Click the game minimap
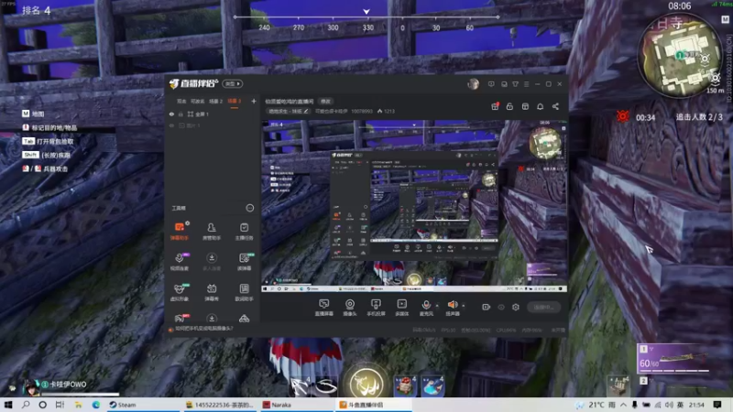Image resolution: width=733 pixels, height=412 pixels. pyautogui.click(x=680, y=55)
